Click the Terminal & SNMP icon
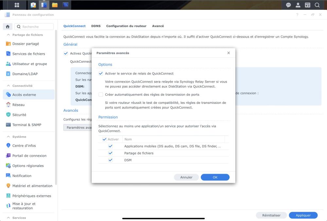This screenshot has height=221, width=327. pos(9,125)
